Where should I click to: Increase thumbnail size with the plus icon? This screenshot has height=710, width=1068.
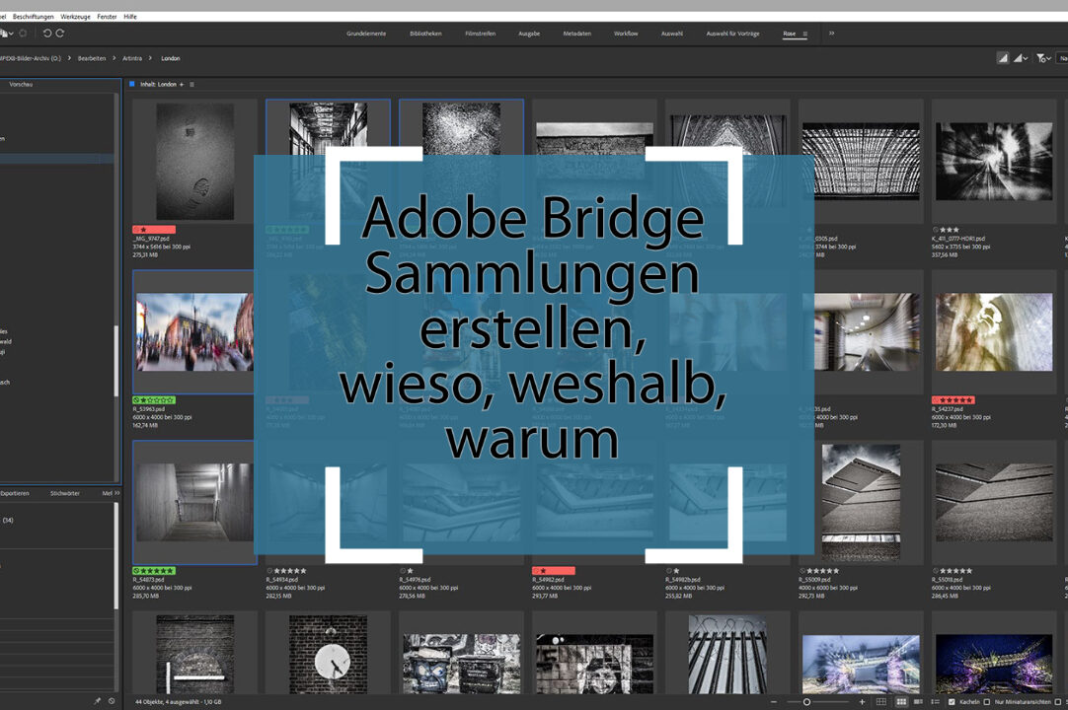pos(862,702)
